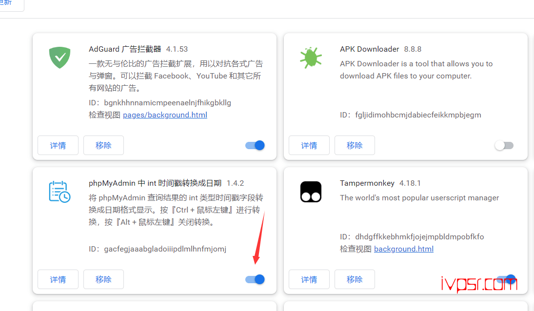Click the APK Downloader description text

416,70
